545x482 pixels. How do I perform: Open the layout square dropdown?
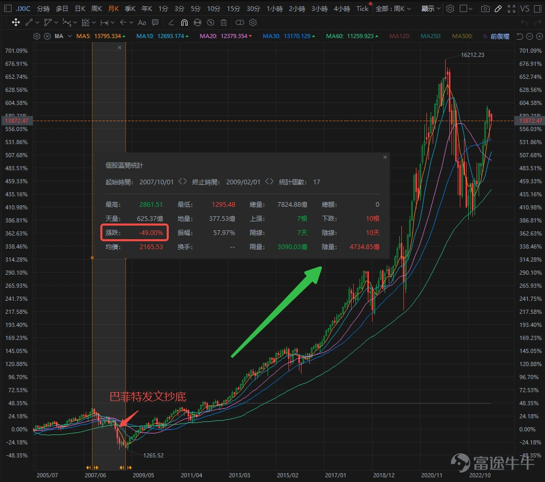point(466,9)
